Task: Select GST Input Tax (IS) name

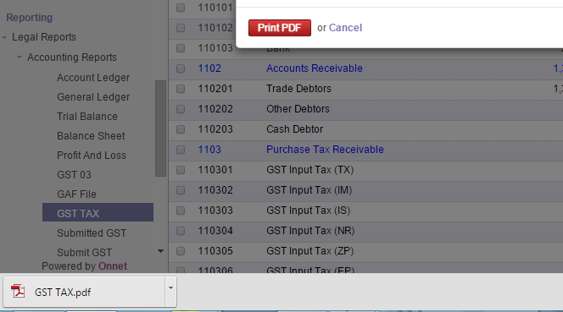Action: pyautogui.click(x=308, y=211)
